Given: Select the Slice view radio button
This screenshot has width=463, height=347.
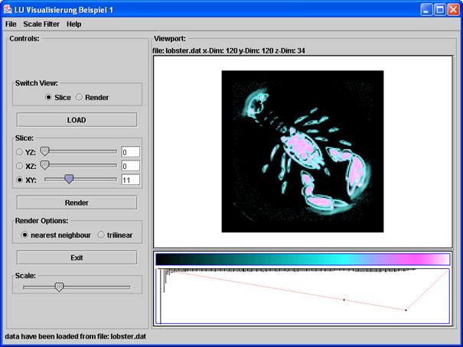Looking at the screenshot, I should [49, 98].
